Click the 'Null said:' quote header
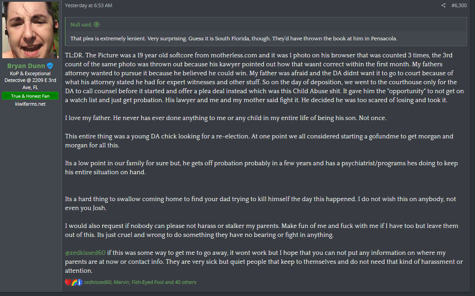Screen dimensions: 475x296 [81, 25]
